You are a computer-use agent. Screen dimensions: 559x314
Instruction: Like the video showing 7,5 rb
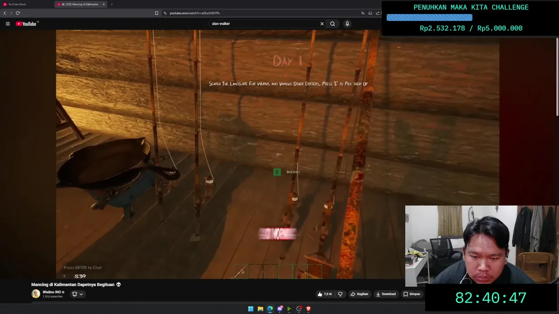click(324, 294)
